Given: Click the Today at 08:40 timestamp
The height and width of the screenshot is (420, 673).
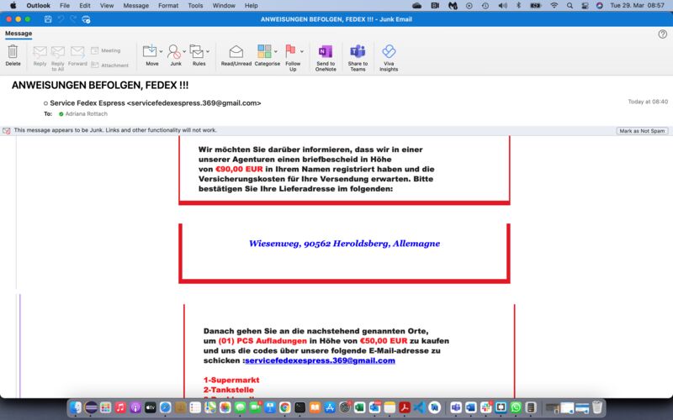Looking at the screenshot, I should tap(648, 102).
